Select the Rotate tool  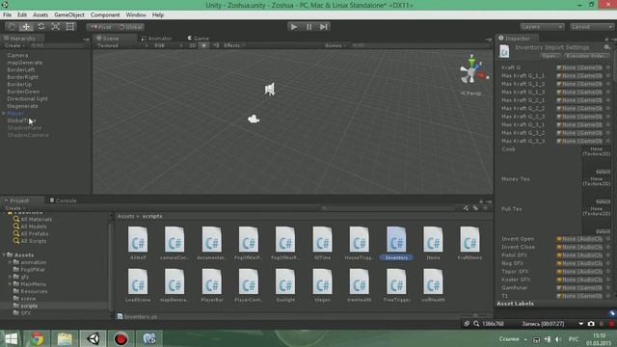pos(40,27)
